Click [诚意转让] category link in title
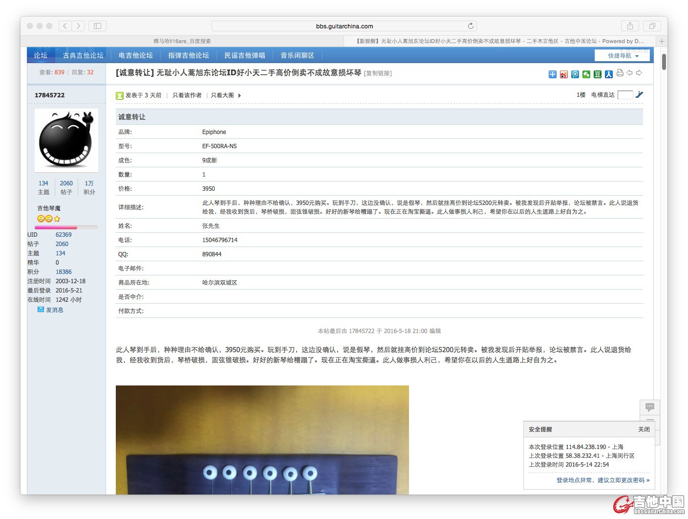 point(135,72)
